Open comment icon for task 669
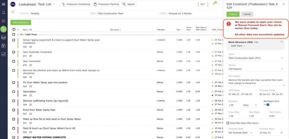 tap(31, 96)
